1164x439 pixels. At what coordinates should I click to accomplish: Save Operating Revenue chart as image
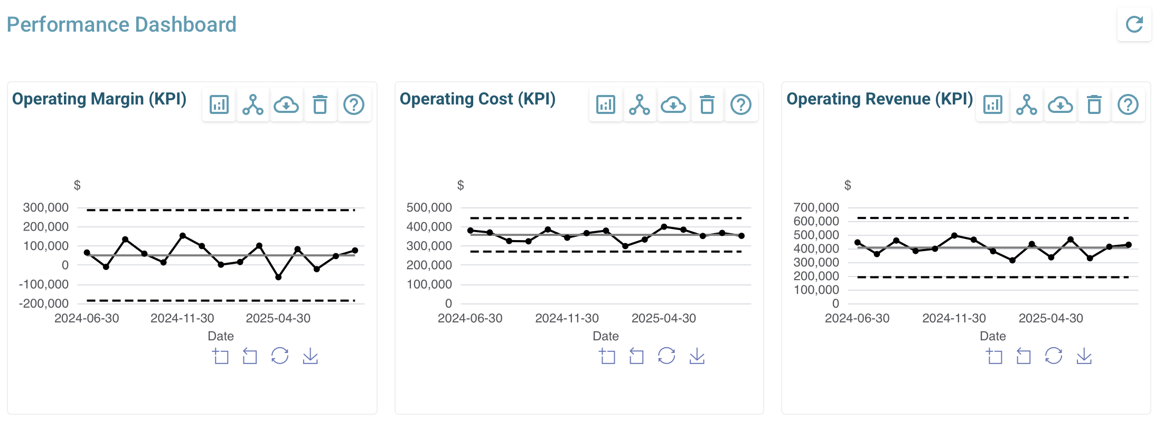tap(1084, 356)
